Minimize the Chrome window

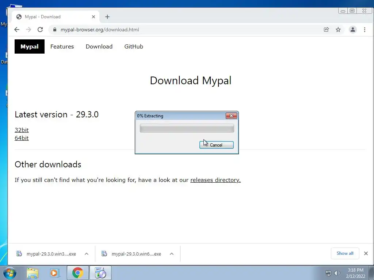point(343,11)
